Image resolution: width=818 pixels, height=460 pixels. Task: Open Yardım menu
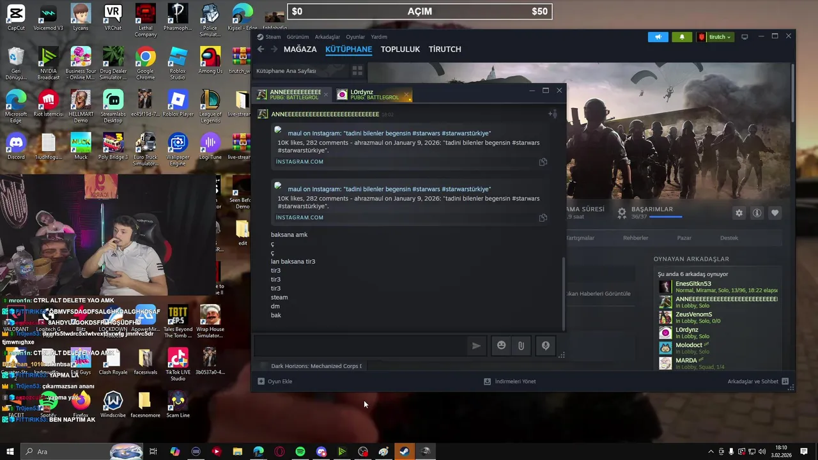(379, 37)
